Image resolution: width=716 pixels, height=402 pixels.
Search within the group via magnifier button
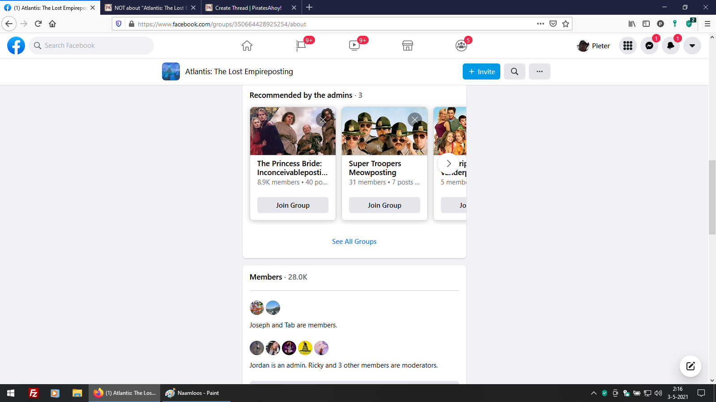pos(515,71)
